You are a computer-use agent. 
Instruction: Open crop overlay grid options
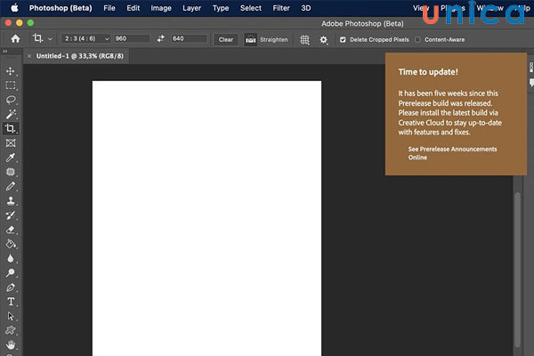click(305, 39)
